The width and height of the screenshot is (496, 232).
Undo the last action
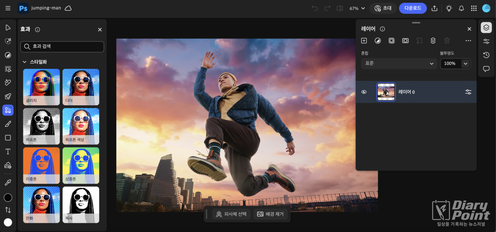tap(315, 8)
